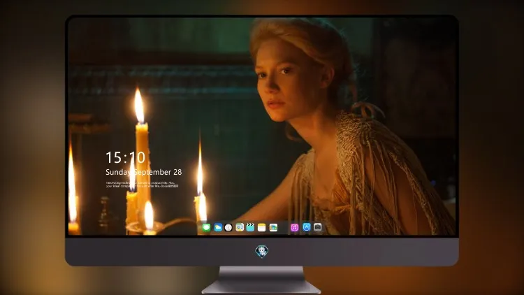The image size is (524, 295).
Task: Click the 15:10 clock widget
Action: 125,157
